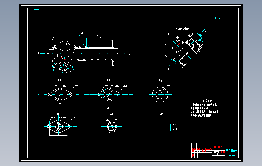The height and width of the screenshot is (166, 262).
Task: Click the C向 view label
Action: tap(109, 80)
